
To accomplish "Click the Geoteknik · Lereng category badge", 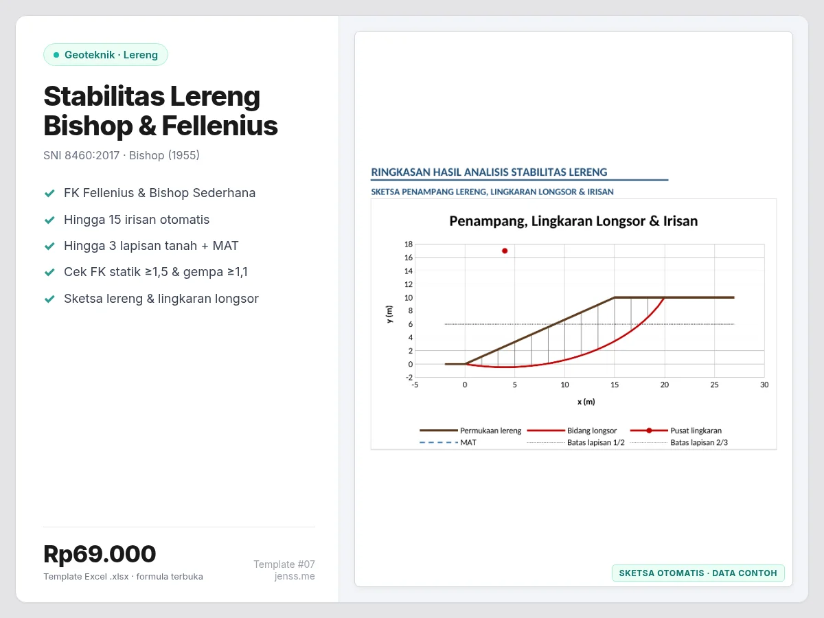I will click(x=106, y=55).
